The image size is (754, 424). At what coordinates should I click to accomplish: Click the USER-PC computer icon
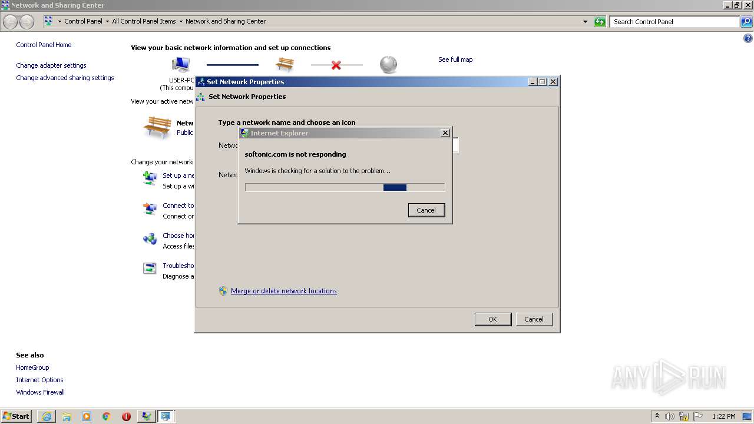181,64
